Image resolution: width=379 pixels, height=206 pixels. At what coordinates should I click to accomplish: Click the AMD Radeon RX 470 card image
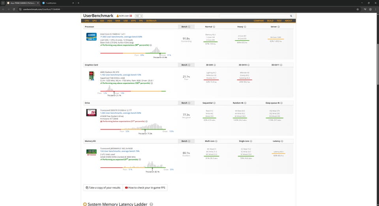click(x=91, y=76)
